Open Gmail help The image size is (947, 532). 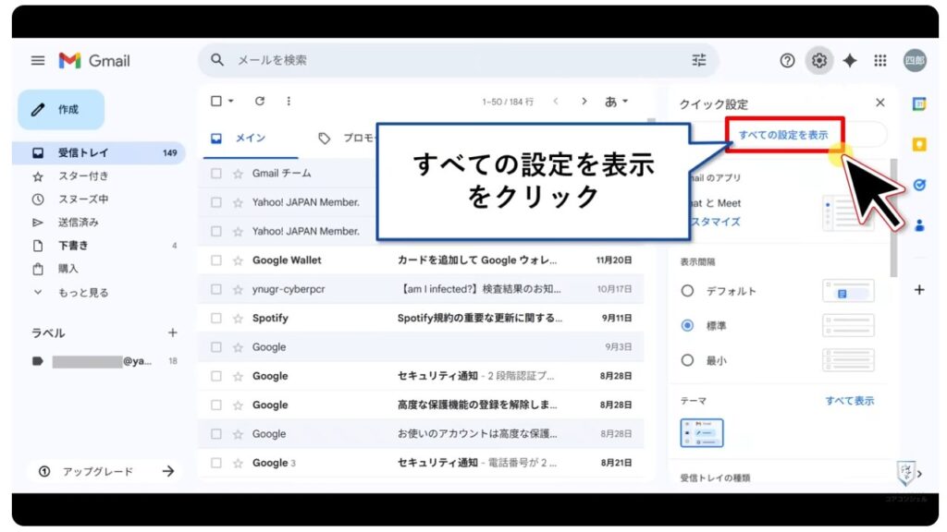coord(786,60)
